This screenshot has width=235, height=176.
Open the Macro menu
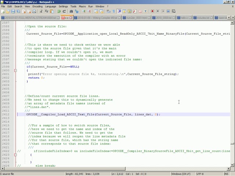pos(82,7)
